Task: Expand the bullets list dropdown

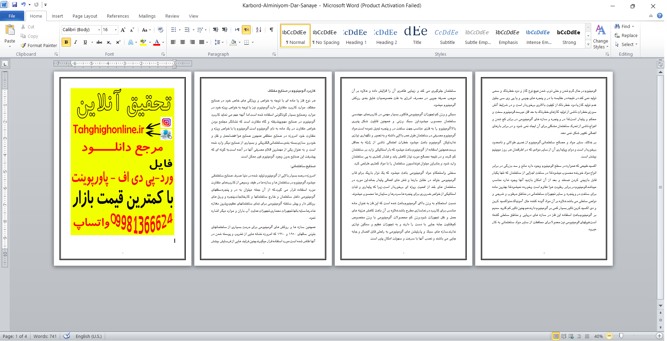Action: click(180, 30)
